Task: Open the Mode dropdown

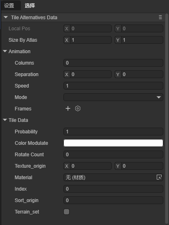Action: (x=113, y=97)
